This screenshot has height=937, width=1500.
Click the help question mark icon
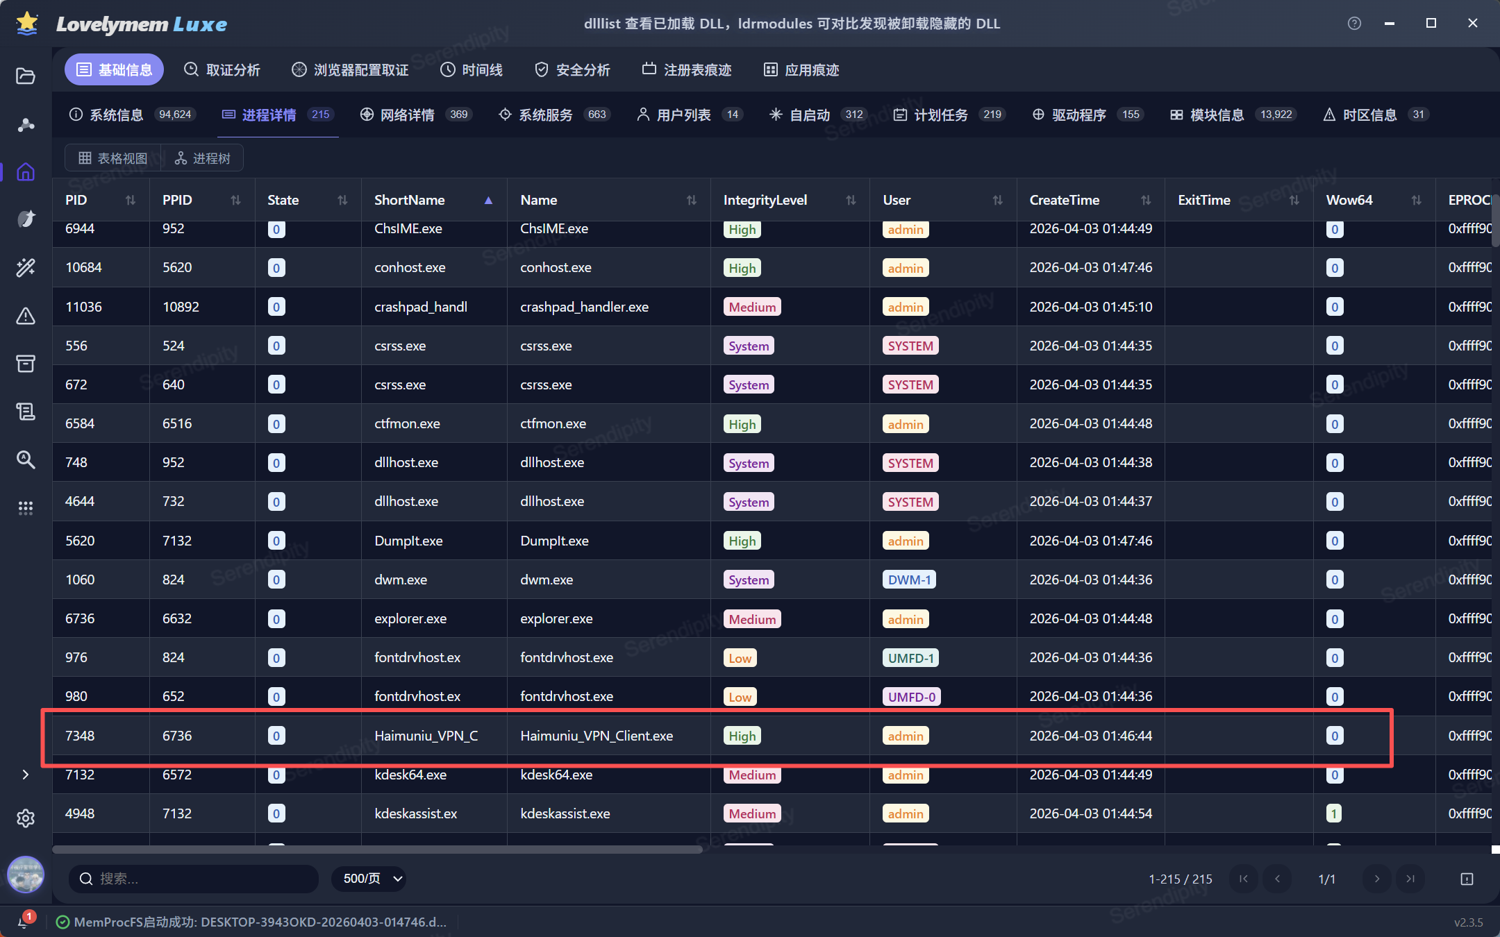[1353, 24]
